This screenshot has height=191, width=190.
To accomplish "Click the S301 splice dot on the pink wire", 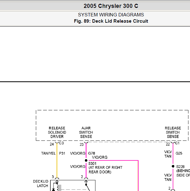I will pos(86,160).
